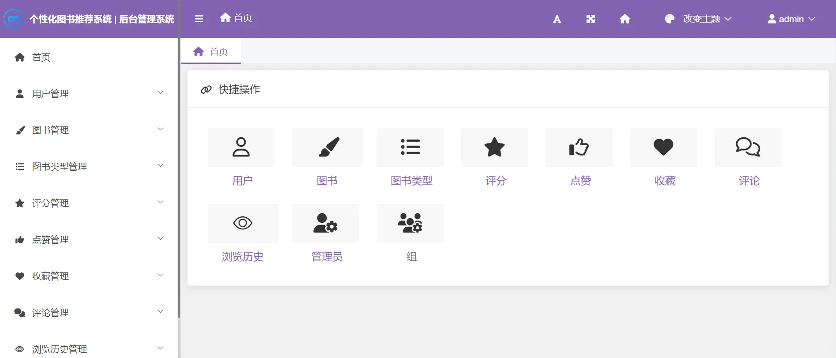Open the 浏览历史 eye icon tile
Viewport: 836px width, 358px height.
point(243,223)
